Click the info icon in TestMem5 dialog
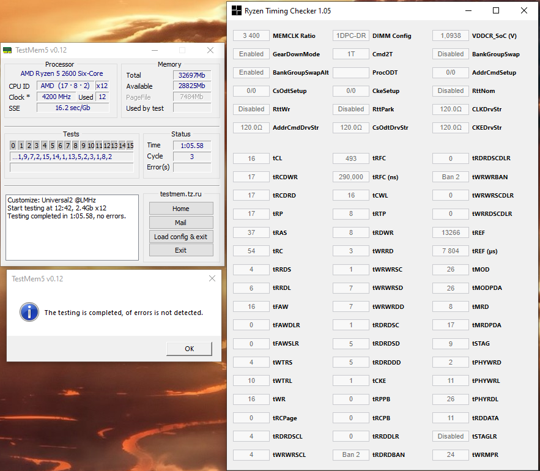This screenshot has height=471, width=540. point(29,312)
